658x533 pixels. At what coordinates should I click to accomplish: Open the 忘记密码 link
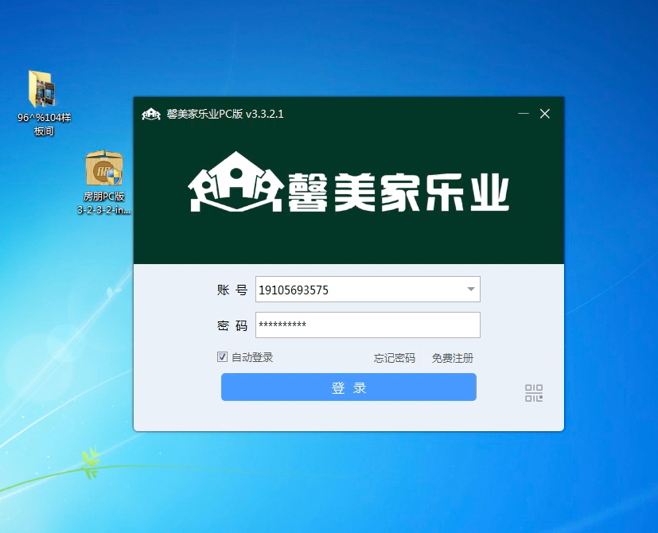click(395, 358)
